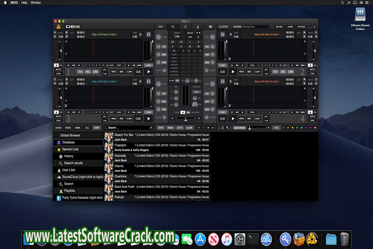The image size is (373, 249).
Task: Open the History list in the browser
Action: (x=68, y=156)
